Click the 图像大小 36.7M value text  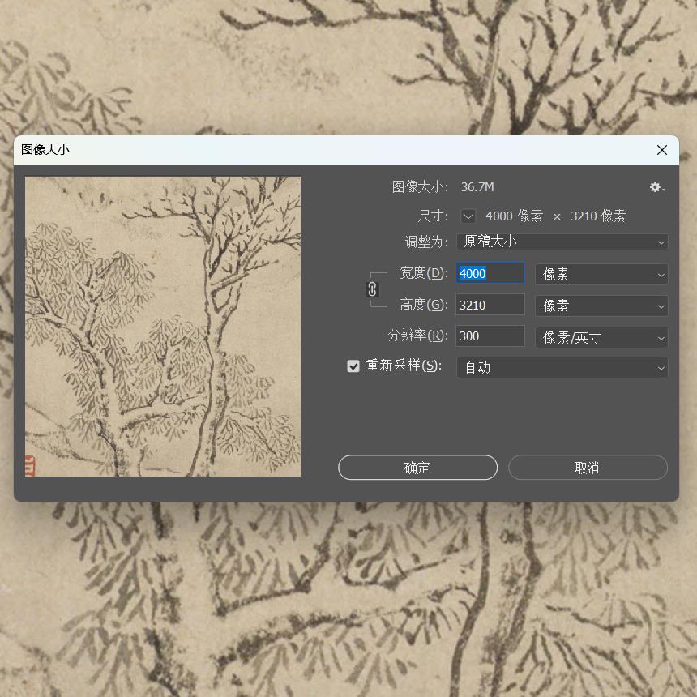477,187
